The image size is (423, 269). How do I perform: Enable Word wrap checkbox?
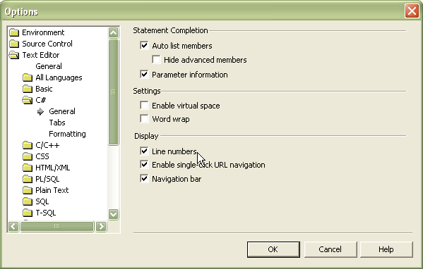144,118
